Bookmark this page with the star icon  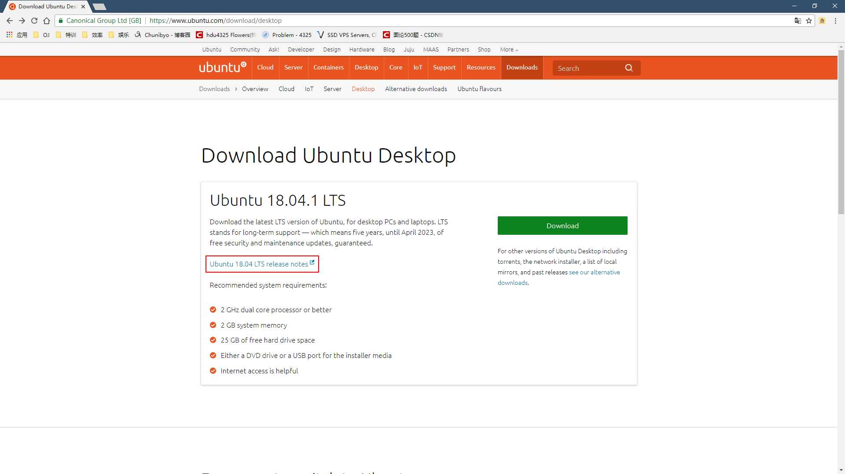809,21
